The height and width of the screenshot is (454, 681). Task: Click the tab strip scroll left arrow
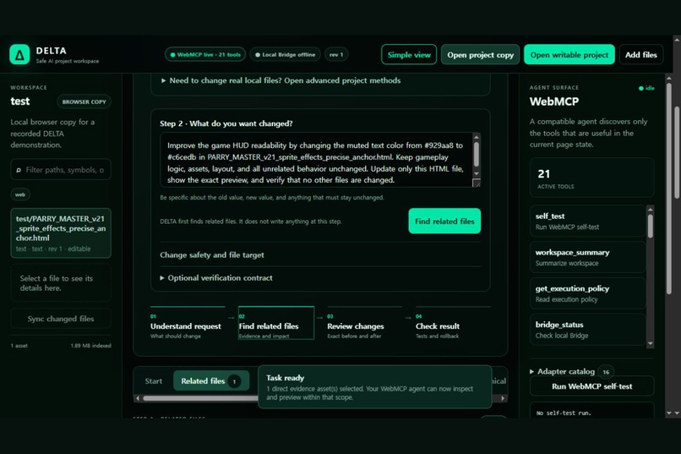click(x=138, y=398)
